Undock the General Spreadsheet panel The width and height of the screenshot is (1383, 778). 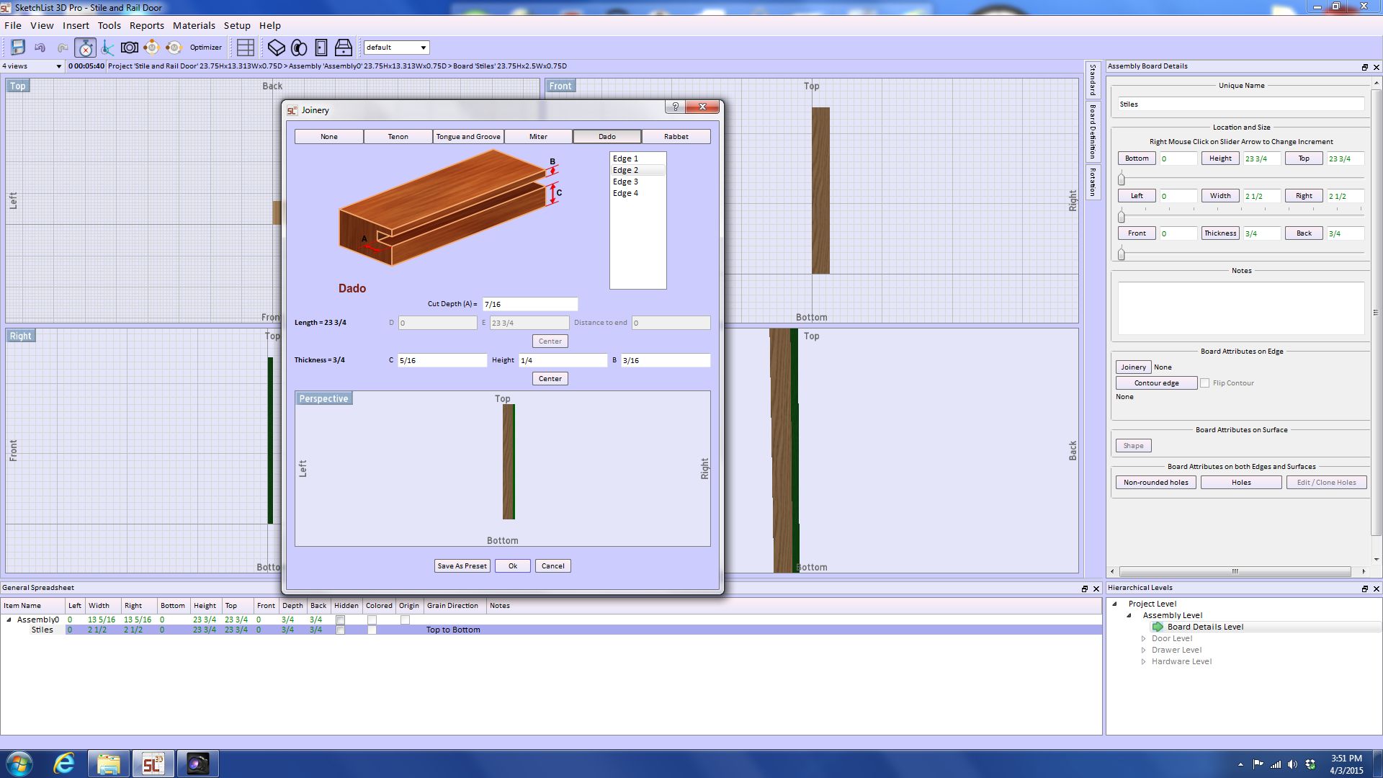tap(1085, 589)
